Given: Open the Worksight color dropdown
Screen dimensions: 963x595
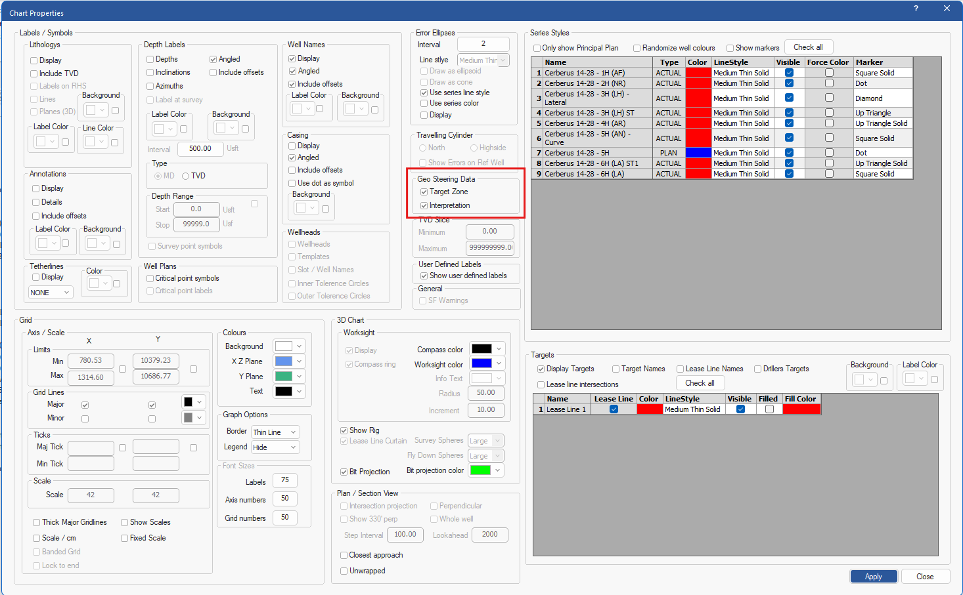Looking at the screenshot, I should click(499, 363).
